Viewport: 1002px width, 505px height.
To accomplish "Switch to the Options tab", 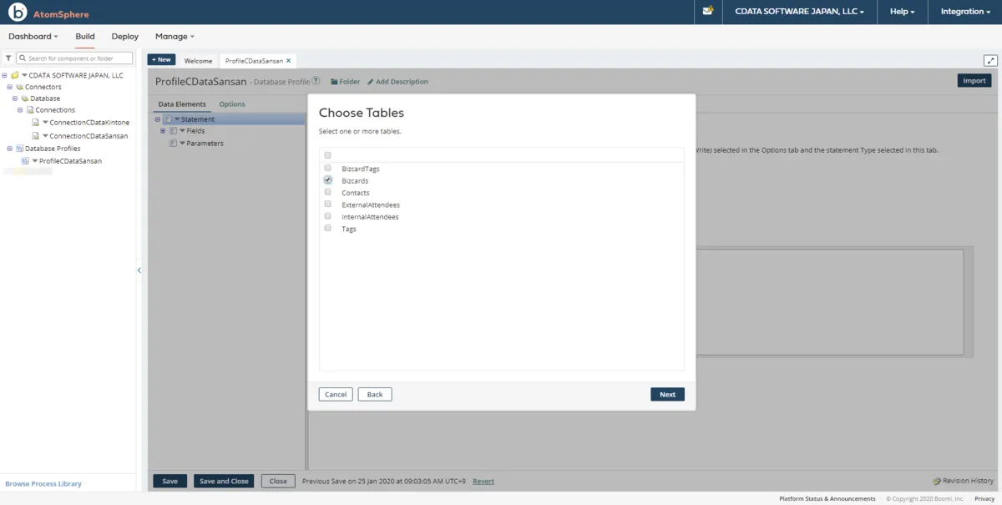I will (x=232, y=104).
